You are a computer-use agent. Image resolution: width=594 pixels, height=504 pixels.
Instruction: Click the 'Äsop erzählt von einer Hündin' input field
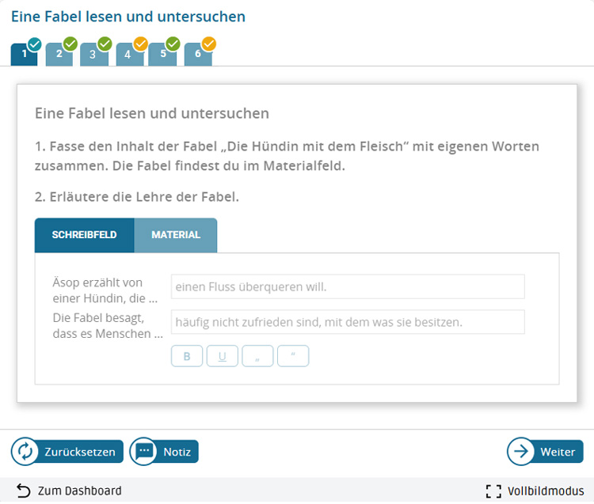[x=348, y=286]
